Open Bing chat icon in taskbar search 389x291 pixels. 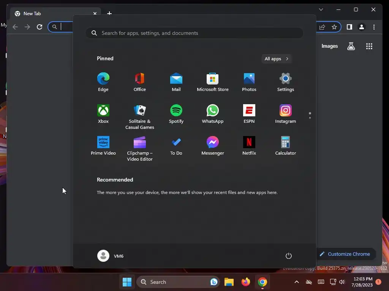pyautogui.click(x=214, y=282)
